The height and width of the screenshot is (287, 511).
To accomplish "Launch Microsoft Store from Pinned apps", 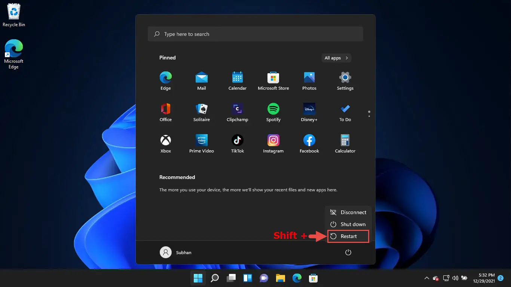I will tap(273, 81).
